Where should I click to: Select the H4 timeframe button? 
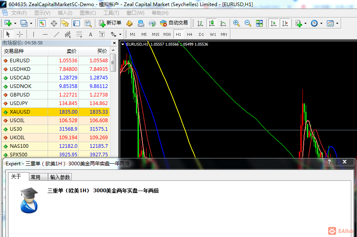pyautogui.click(x=190, y=34)
